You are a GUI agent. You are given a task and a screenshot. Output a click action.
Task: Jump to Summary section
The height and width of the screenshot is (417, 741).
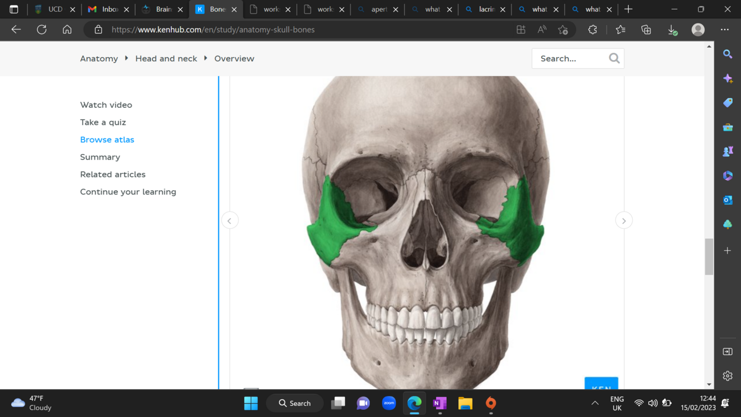coord(100,157)
